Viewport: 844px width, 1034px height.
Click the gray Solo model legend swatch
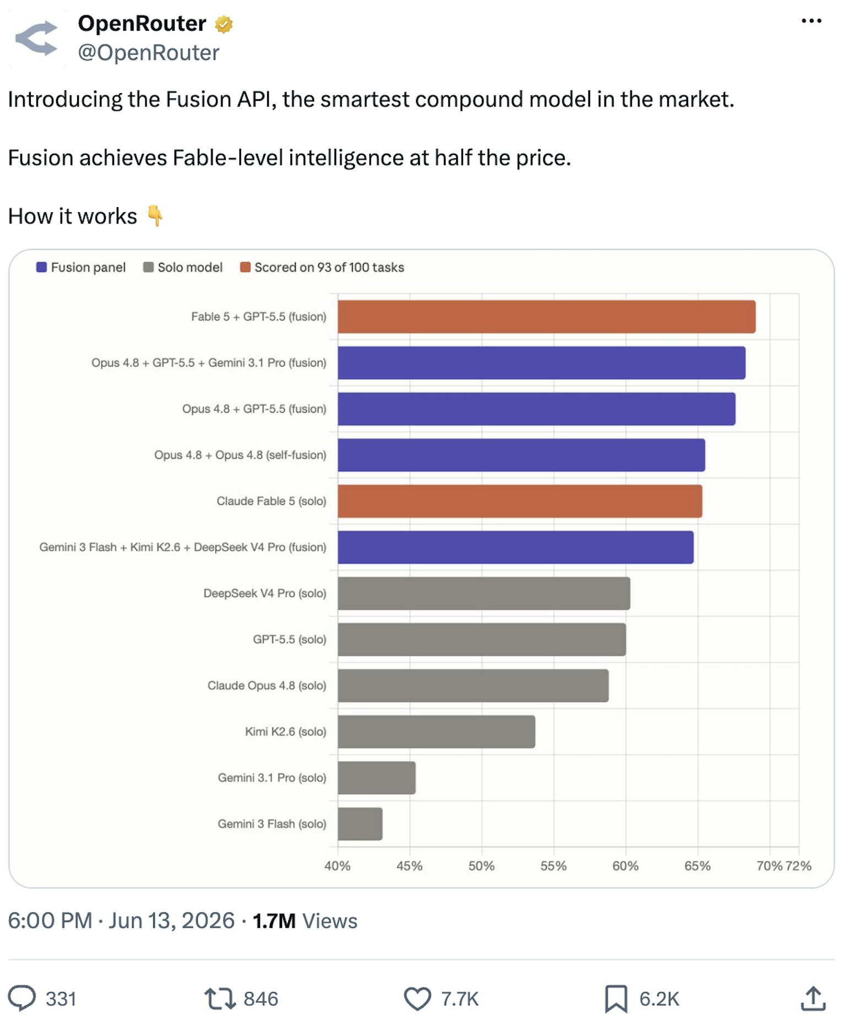pyautogui.click(x=148, y=267)
